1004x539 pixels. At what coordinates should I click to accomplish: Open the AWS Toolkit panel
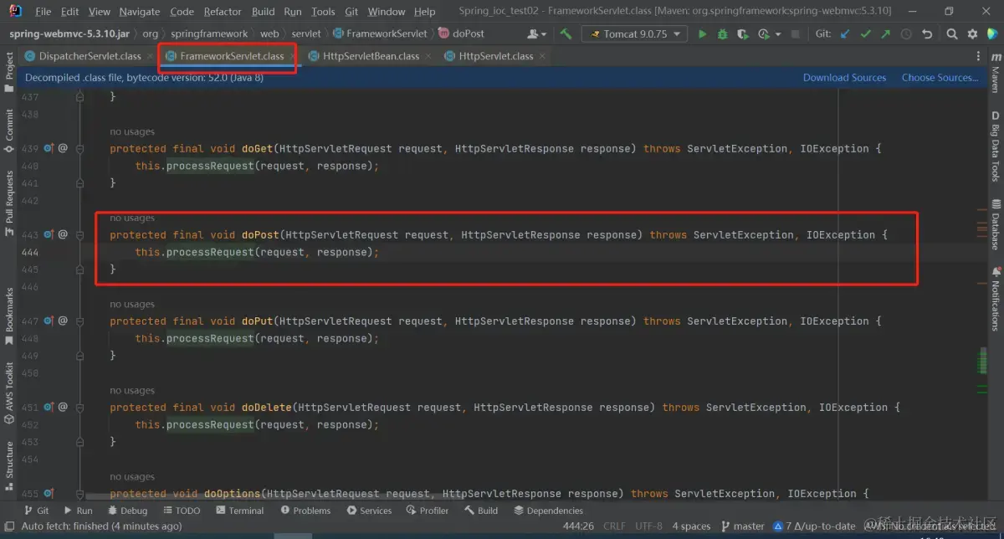tap(9, 393)
